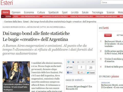Select the OGGI tab in Più letti

108,35
